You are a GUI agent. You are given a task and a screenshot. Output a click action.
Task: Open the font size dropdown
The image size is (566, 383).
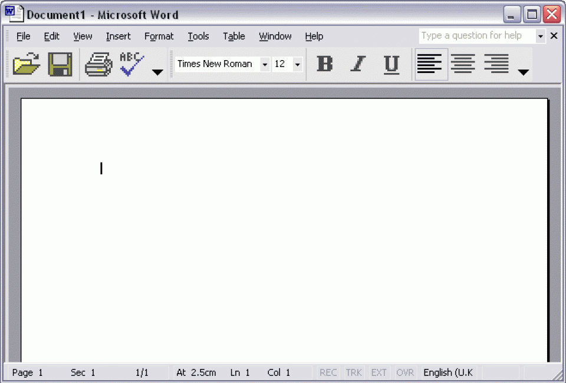coord(297,64)
